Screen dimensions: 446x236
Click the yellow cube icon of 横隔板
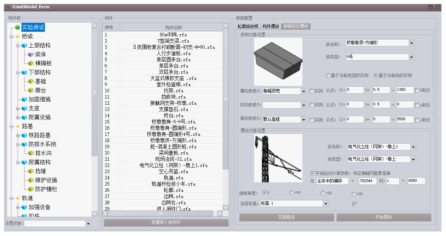click(31, 63)
